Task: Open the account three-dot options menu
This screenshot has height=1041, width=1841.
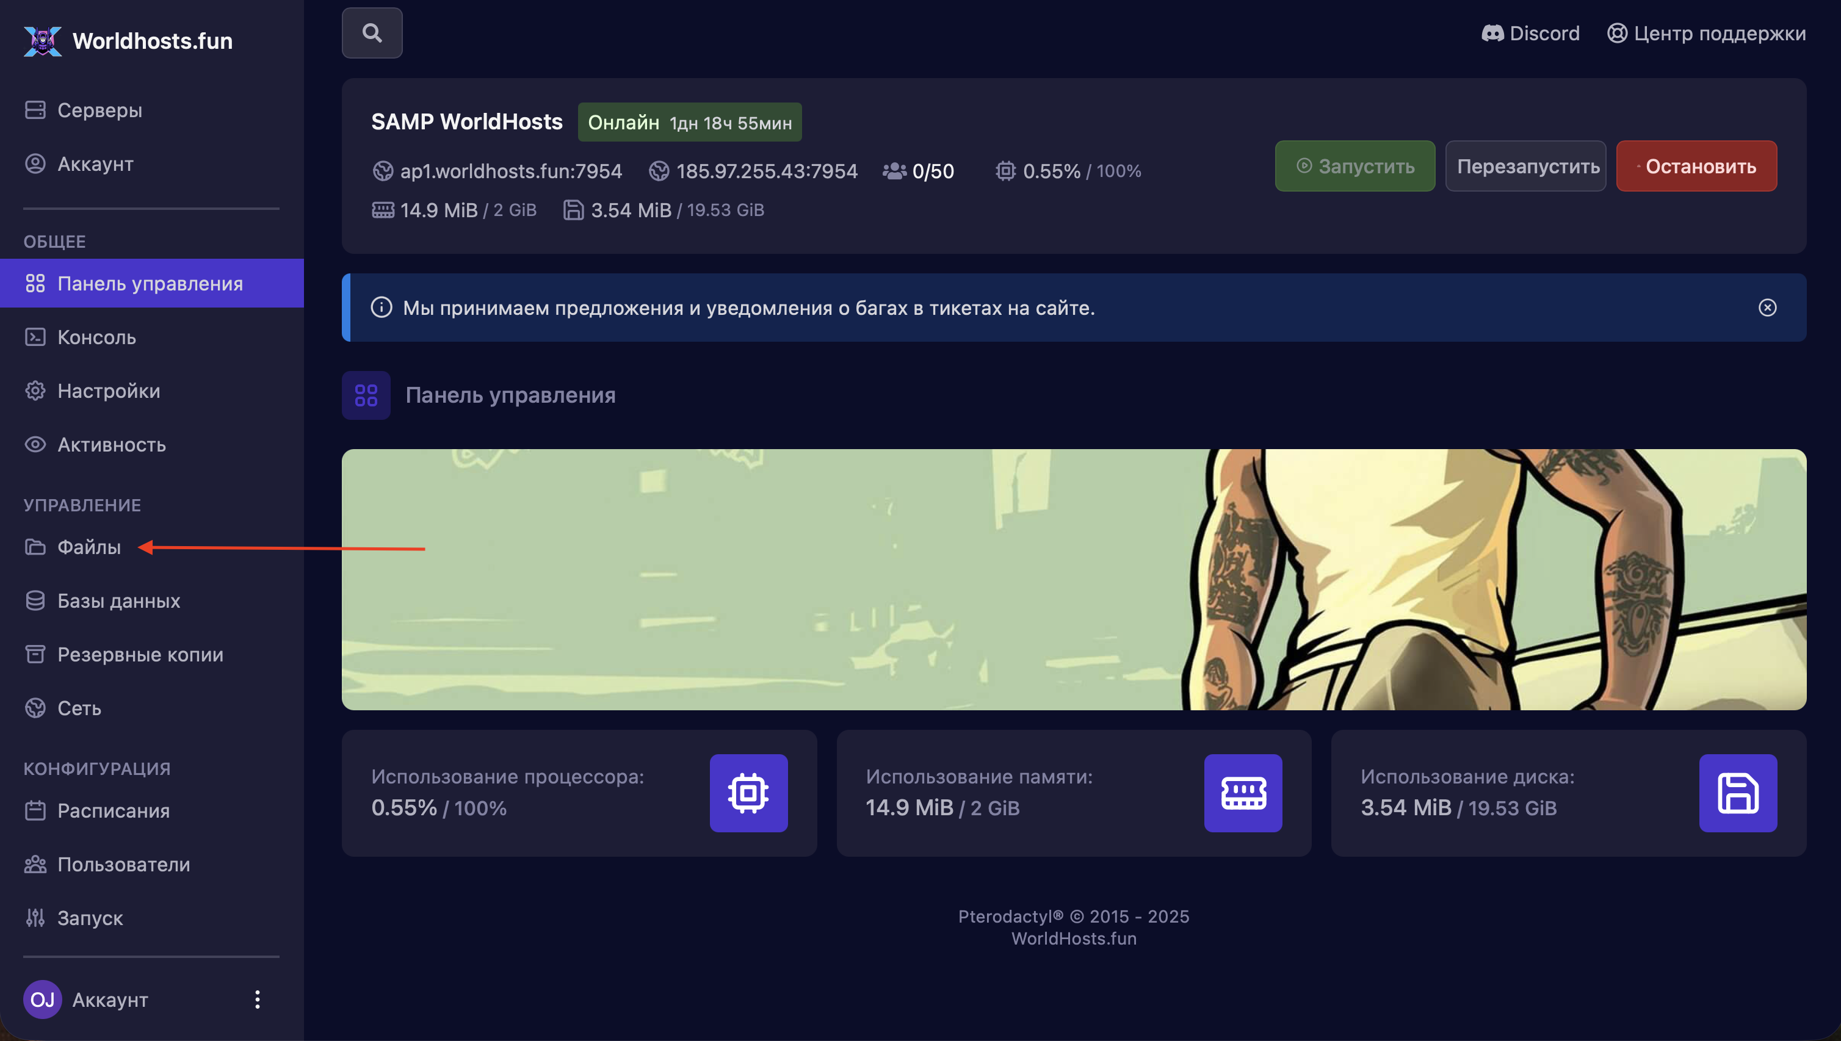Action: click(x=258, y=999)
